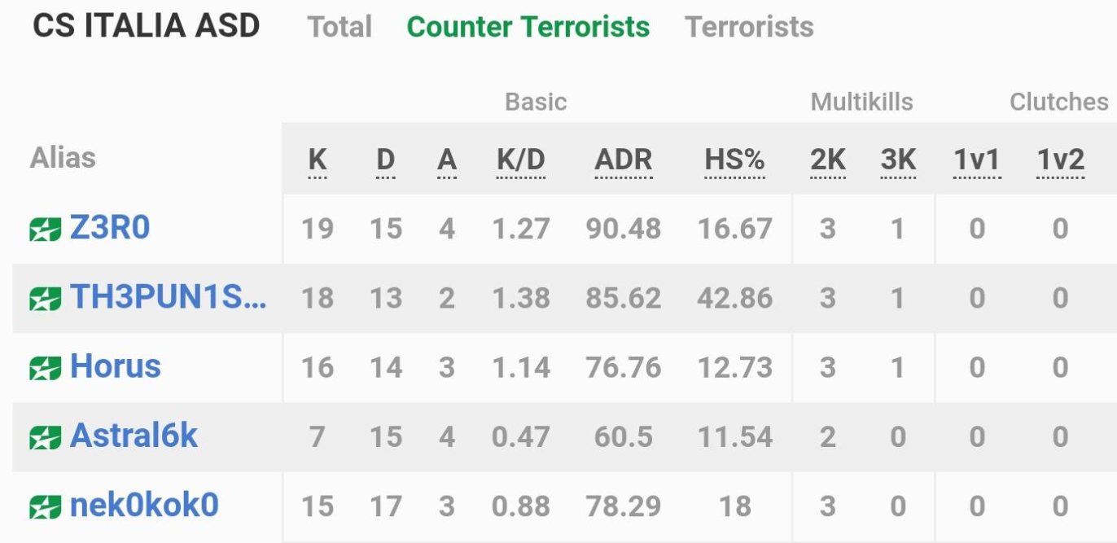Click the flag icon next to nek0kok0
1117x543 pixels.
click(46, 508)
